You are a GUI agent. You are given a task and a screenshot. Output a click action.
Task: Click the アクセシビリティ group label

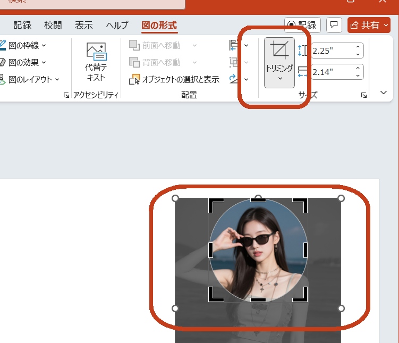tap(96, 95)
